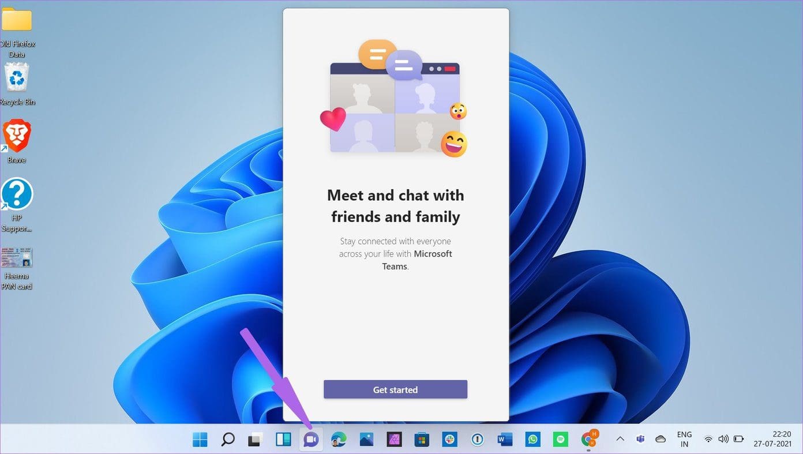Open Microsoft Store from taskbar
Viewport: 803px width, 454px height.
click(422, 440)
